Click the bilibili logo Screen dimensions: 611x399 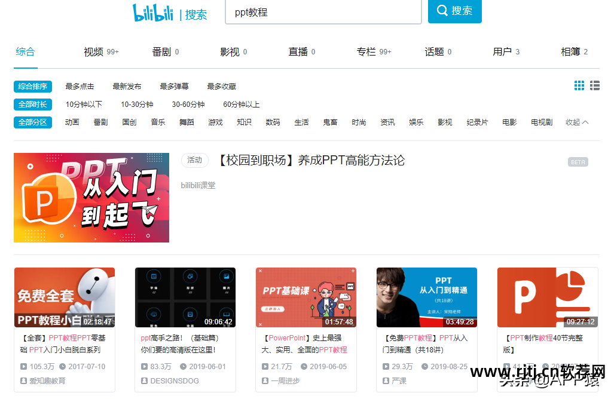pos(153,13)
